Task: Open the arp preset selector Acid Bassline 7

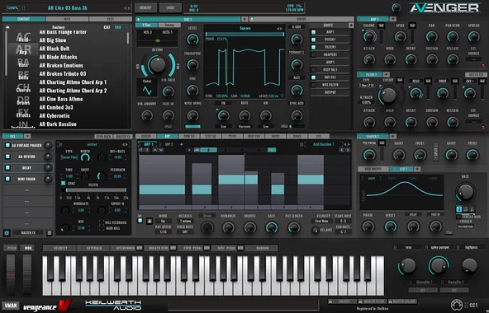Action: (x=324, y=144)
